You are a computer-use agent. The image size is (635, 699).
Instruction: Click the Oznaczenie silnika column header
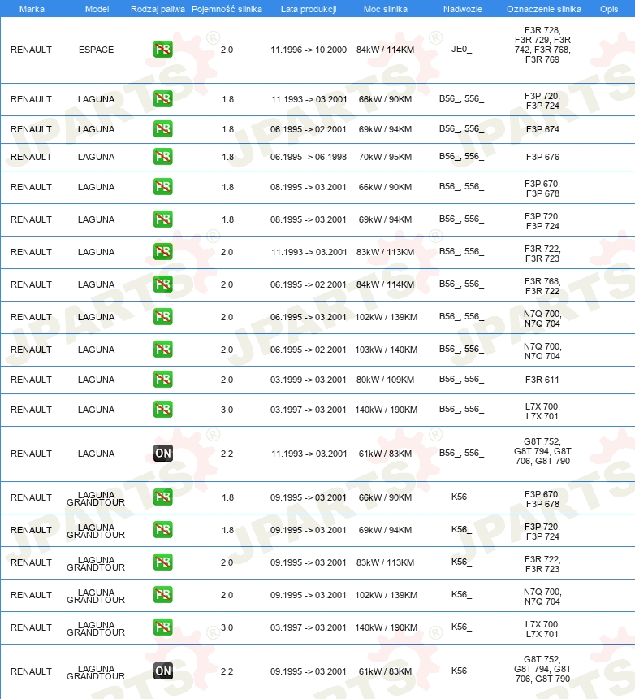coord(544,9)
